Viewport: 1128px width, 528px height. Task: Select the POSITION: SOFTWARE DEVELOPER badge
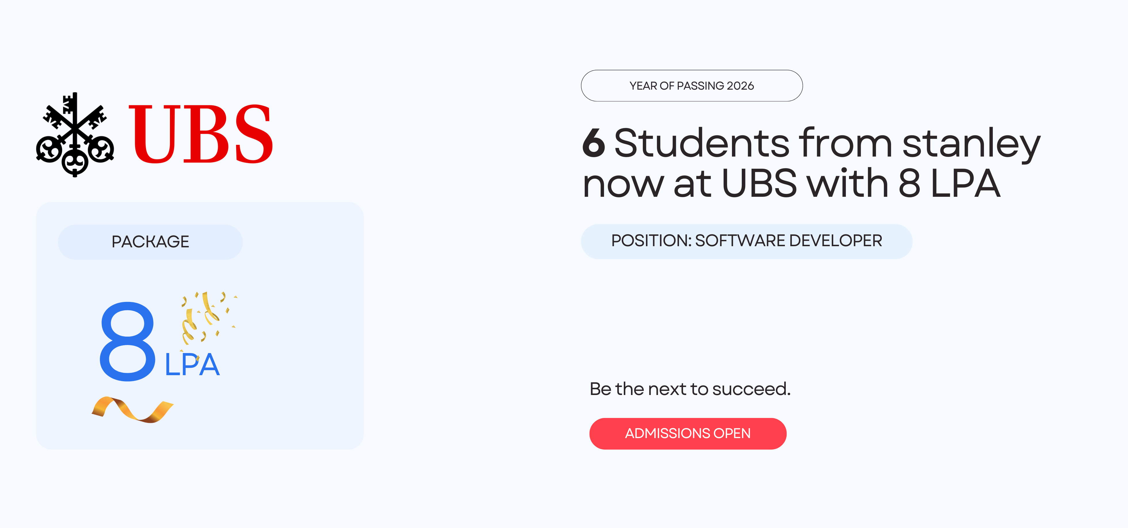pyautogui.click(x=746, y=241)
